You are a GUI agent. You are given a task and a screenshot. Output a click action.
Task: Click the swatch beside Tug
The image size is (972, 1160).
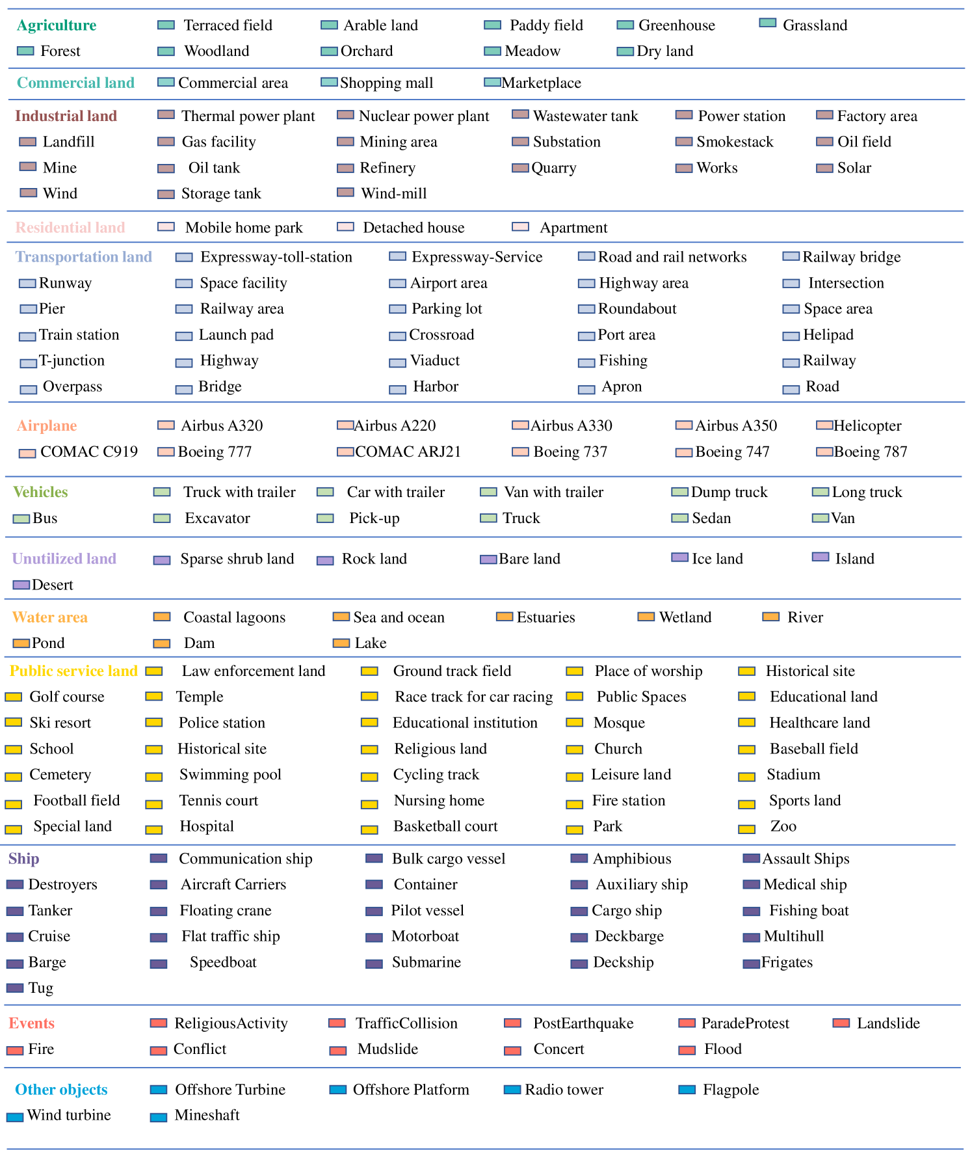pyautogui.click(x=14, y=988)
